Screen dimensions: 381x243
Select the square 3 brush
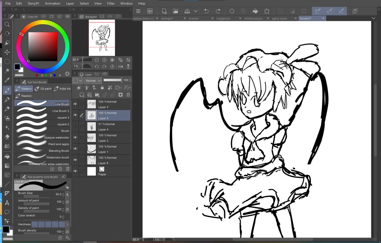pyautogui.click(x=42, y=117)
